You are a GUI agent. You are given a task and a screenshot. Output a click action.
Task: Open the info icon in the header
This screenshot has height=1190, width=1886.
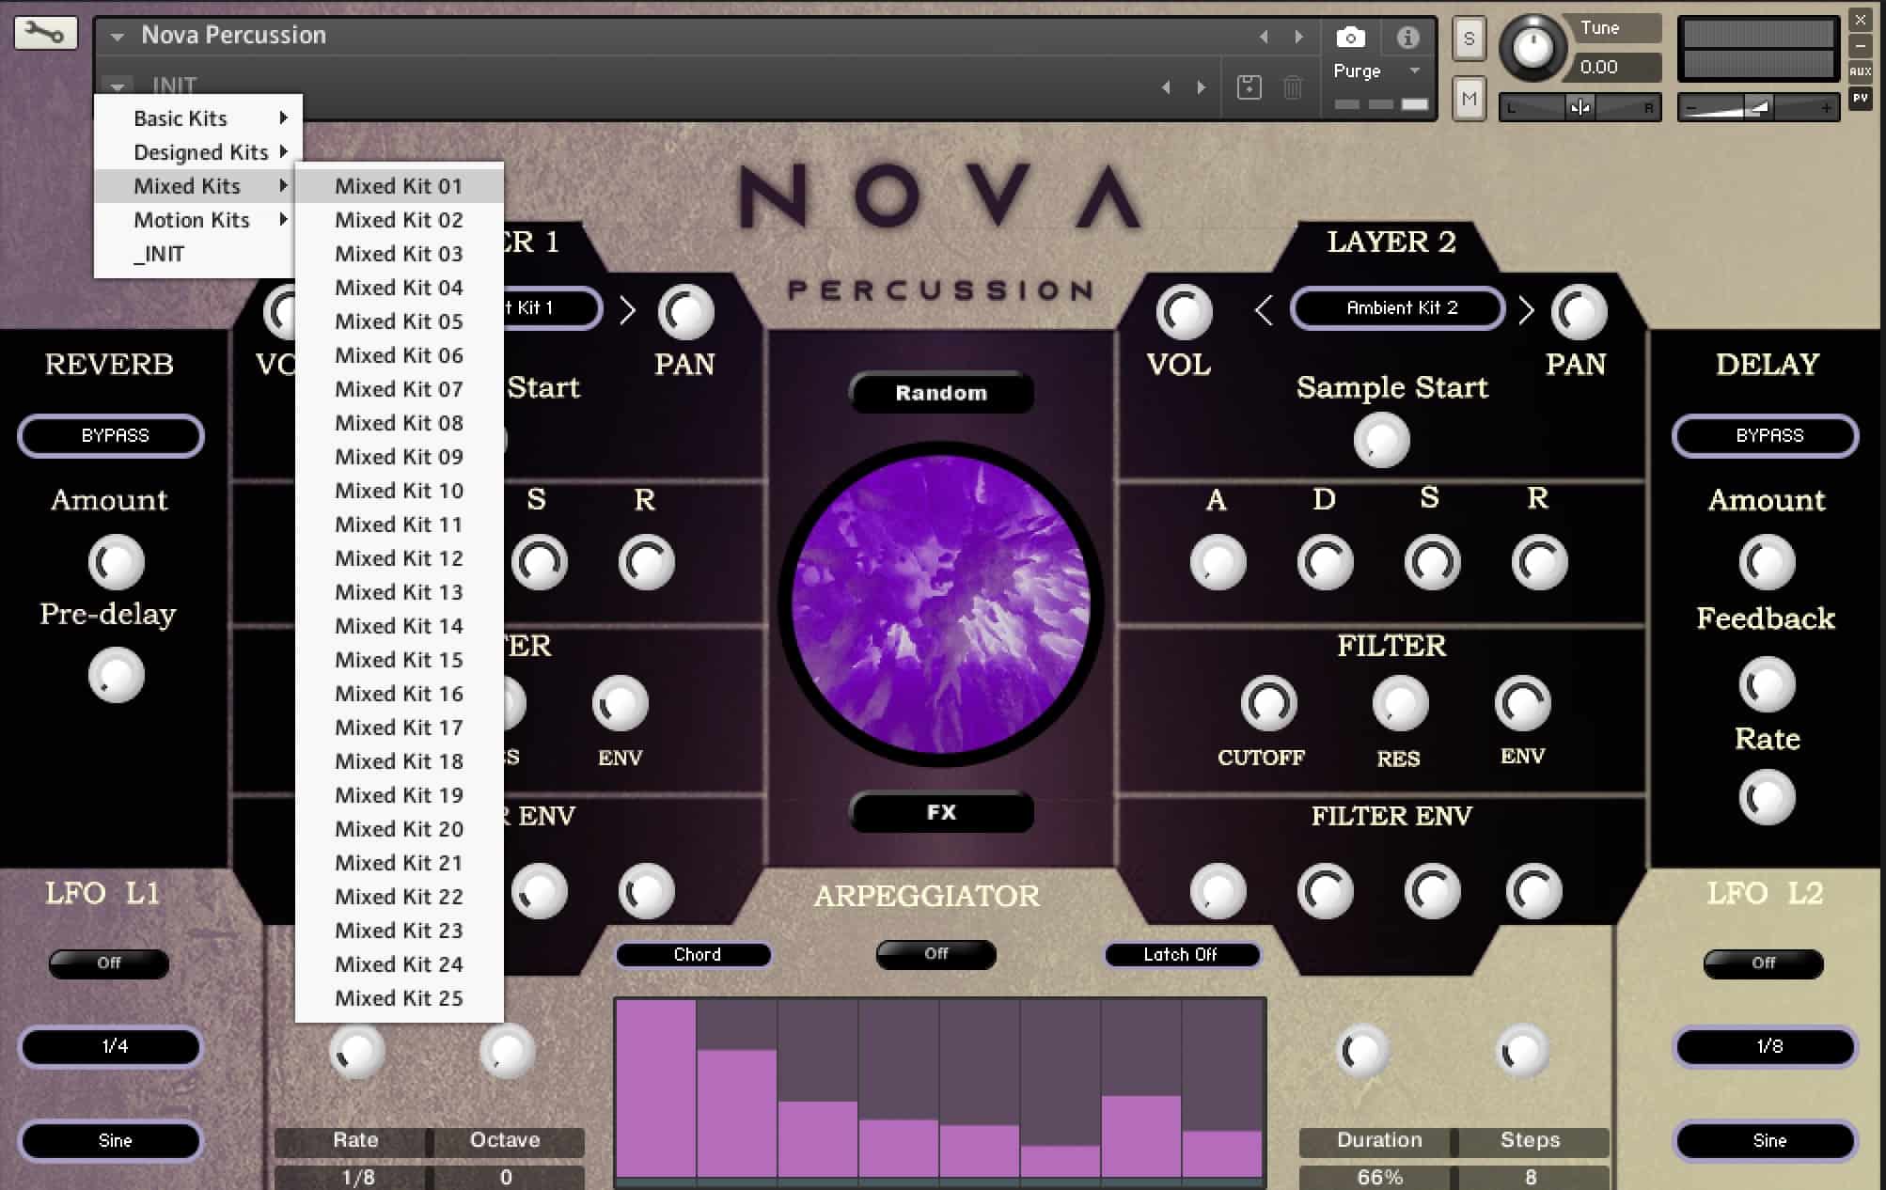(x=1407, y=37)
